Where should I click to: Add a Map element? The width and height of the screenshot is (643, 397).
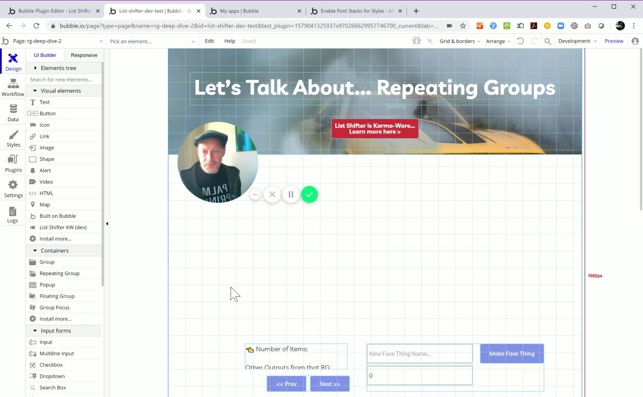pyautogui.click(x=64, y=205)
